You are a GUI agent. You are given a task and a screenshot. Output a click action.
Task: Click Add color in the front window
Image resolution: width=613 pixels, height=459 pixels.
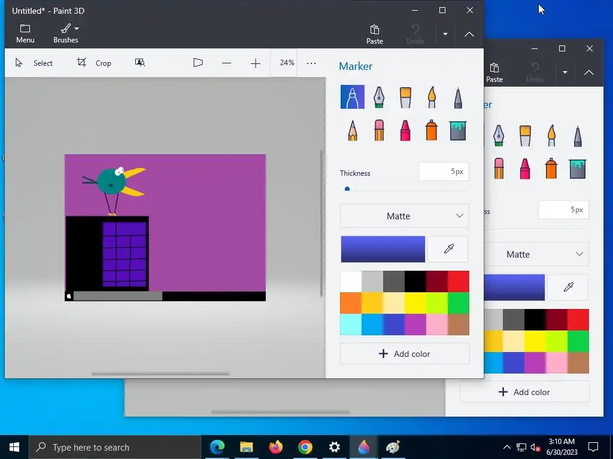tap(405, 354)
